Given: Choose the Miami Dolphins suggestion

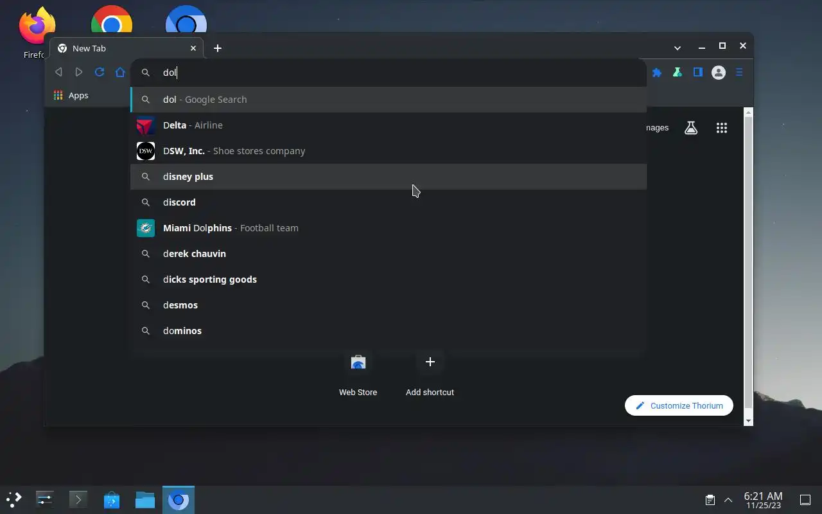Looking at the screenshot, I should point(389,228).
